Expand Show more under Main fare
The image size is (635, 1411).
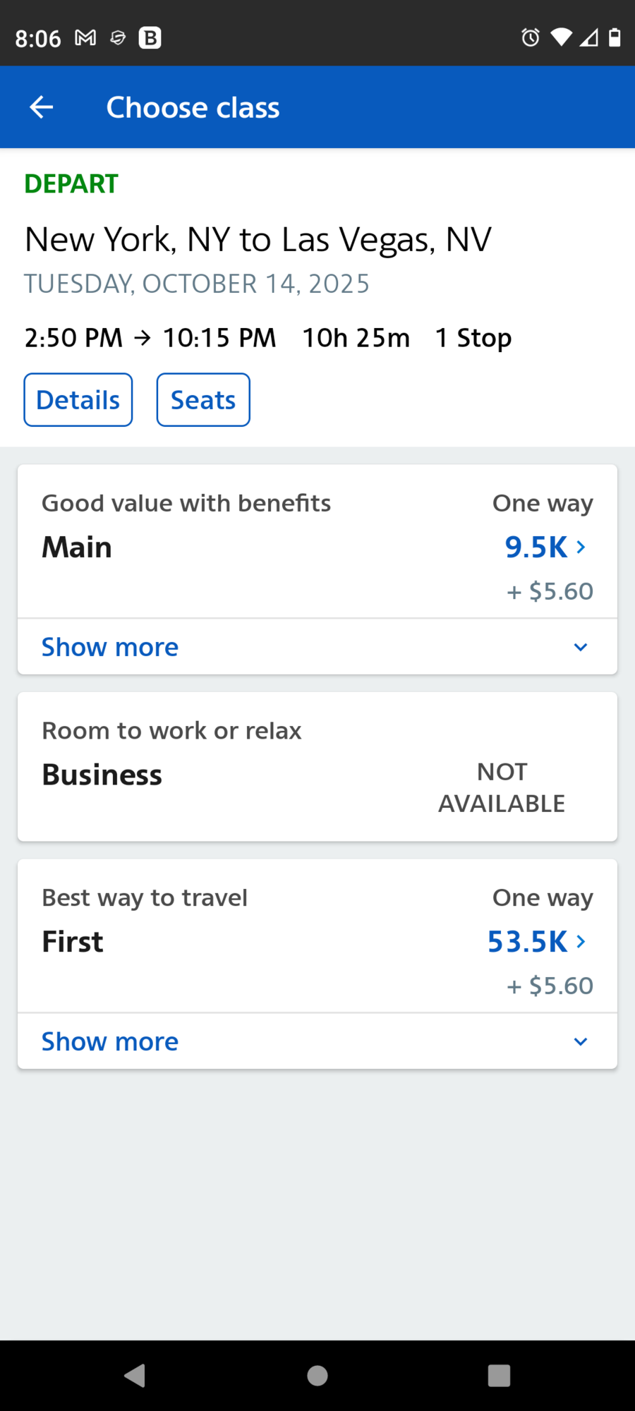tap(317, 647)
